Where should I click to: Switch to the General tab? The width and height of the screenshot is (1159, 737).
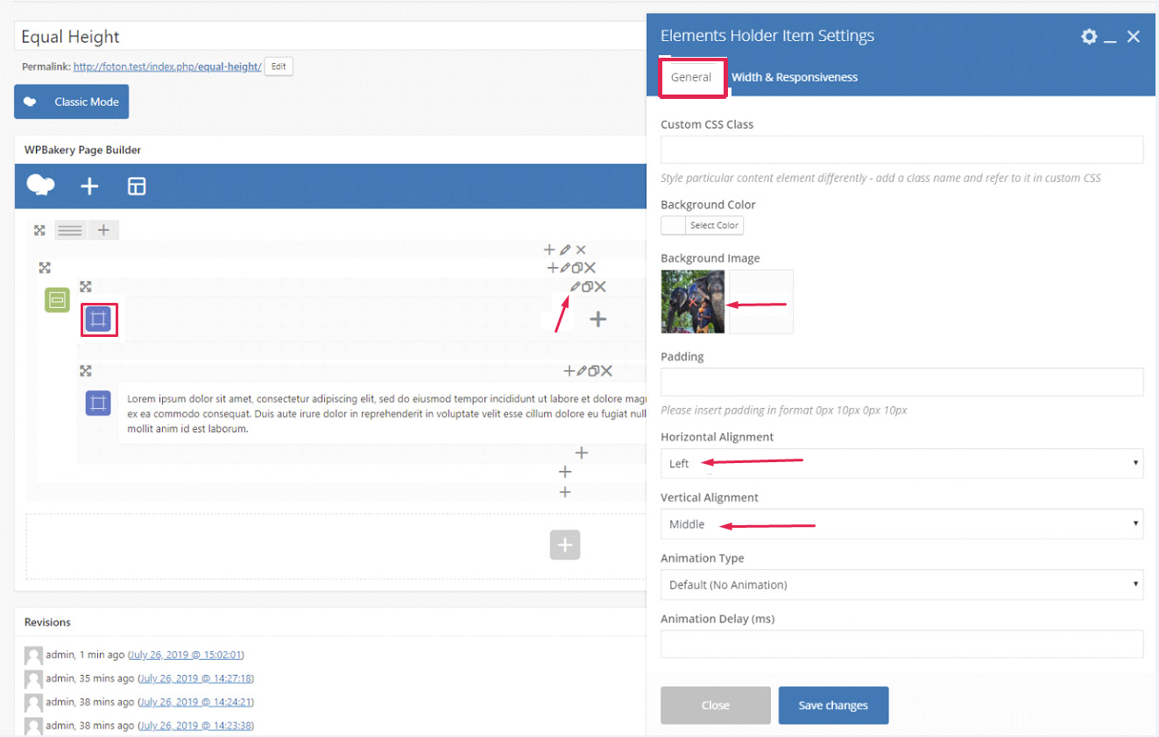(x=691, y=77)
